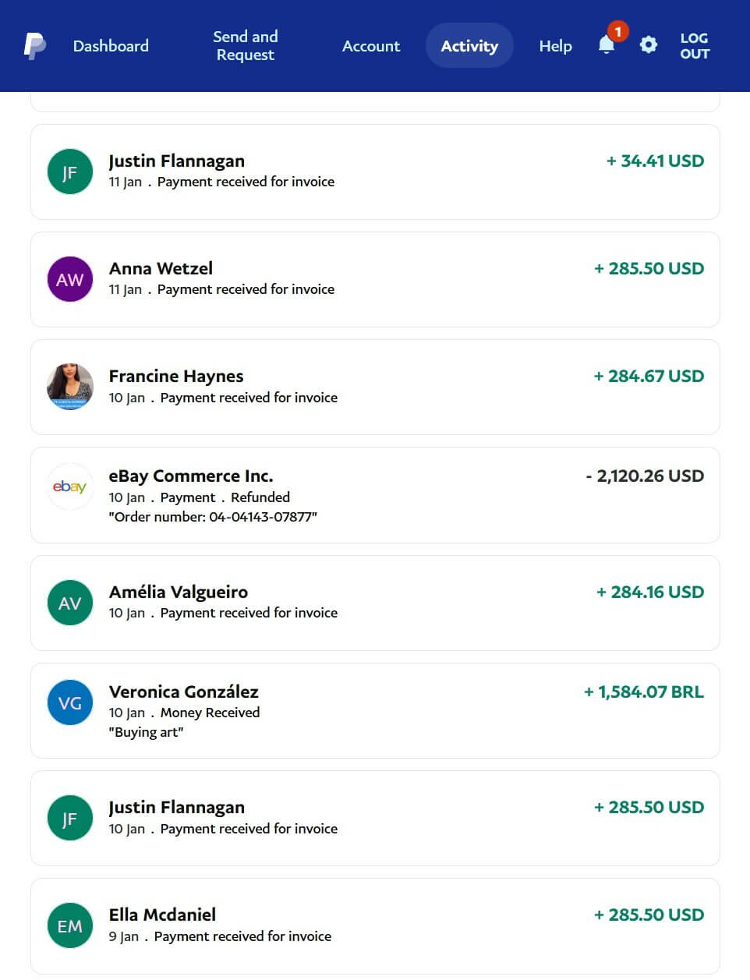Screen dimensions: 750x980
Task: Click Veronica González's blue VG avatar
Action: pyautogui.click(x=69, y=702)
